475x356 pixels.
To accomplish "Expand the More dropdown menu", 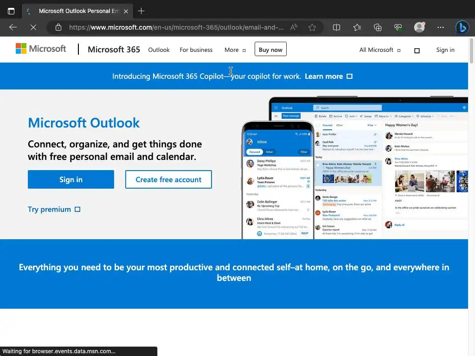I will (x=235, y=50).
